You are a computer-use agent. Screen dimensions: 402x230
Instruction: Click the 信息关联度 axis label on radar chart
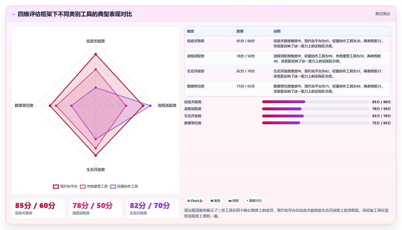96,41
